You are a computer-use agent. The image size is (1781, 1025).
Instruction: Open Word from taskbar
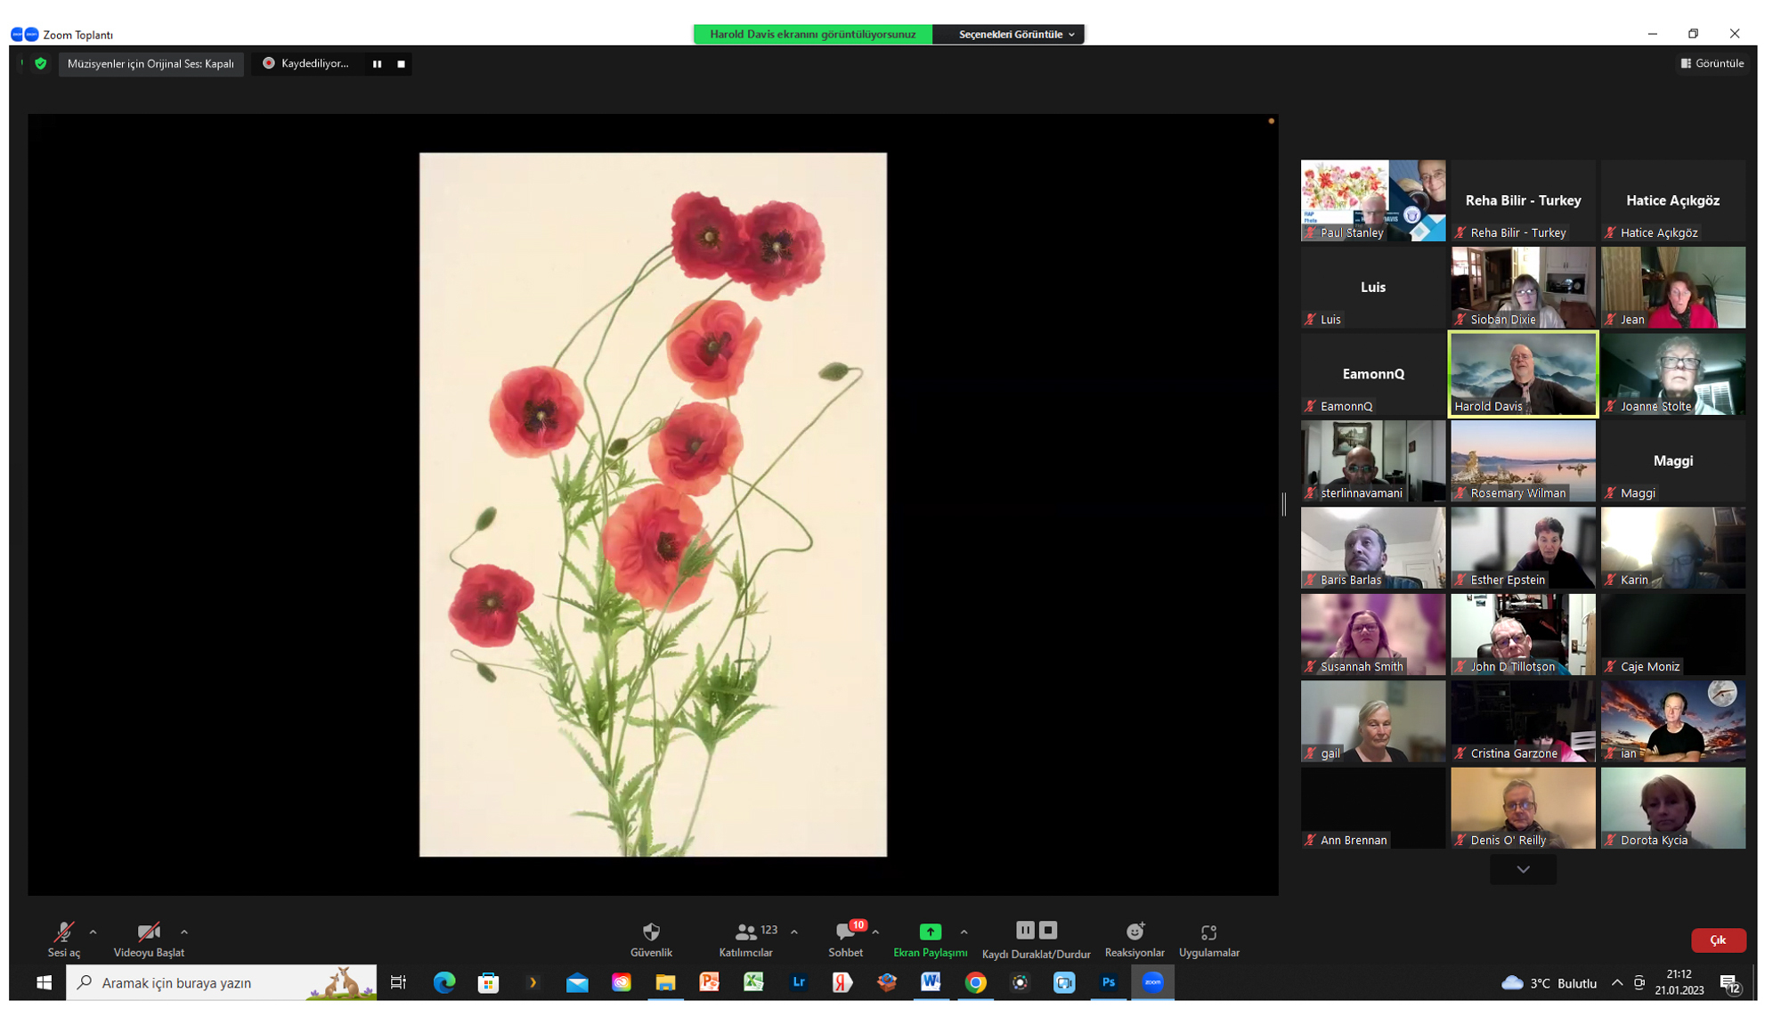[931, 982]
